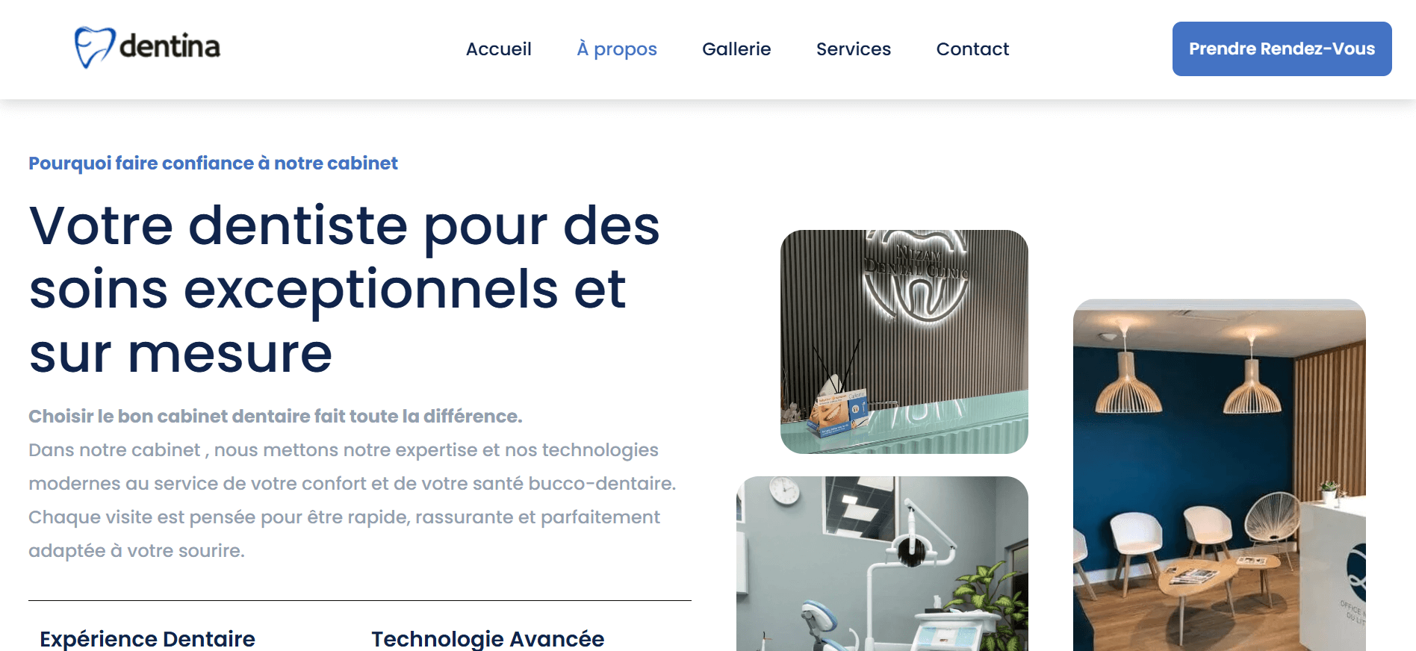
Task: Click the paragraph starting Dans notre cabinet
Action: pos(352,500)
